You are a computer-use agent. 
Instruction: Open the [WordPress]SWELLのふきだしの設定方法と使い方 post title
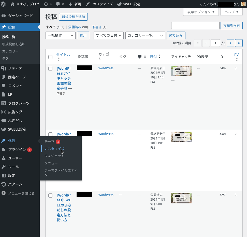pos(64,207)
